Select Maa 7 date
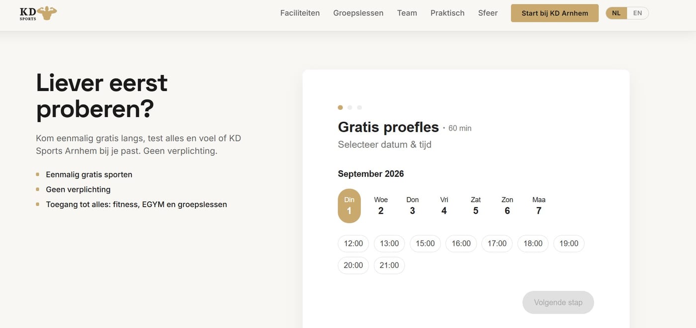The height and width of the screenshot is (328, 696). pyautogui.click(x=539, y=206)
